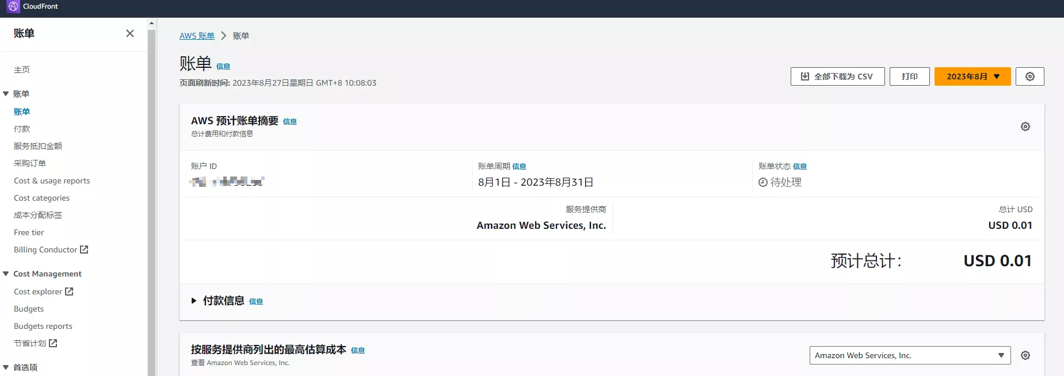The height and width of the screenshot is (376, 1064).
Task: Open 服务抵扣金额 page
Action: tap(38, 146)
